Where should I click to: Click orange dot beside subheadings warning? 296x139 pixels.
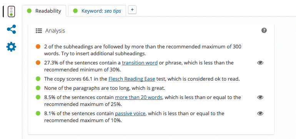click(38, 46)
